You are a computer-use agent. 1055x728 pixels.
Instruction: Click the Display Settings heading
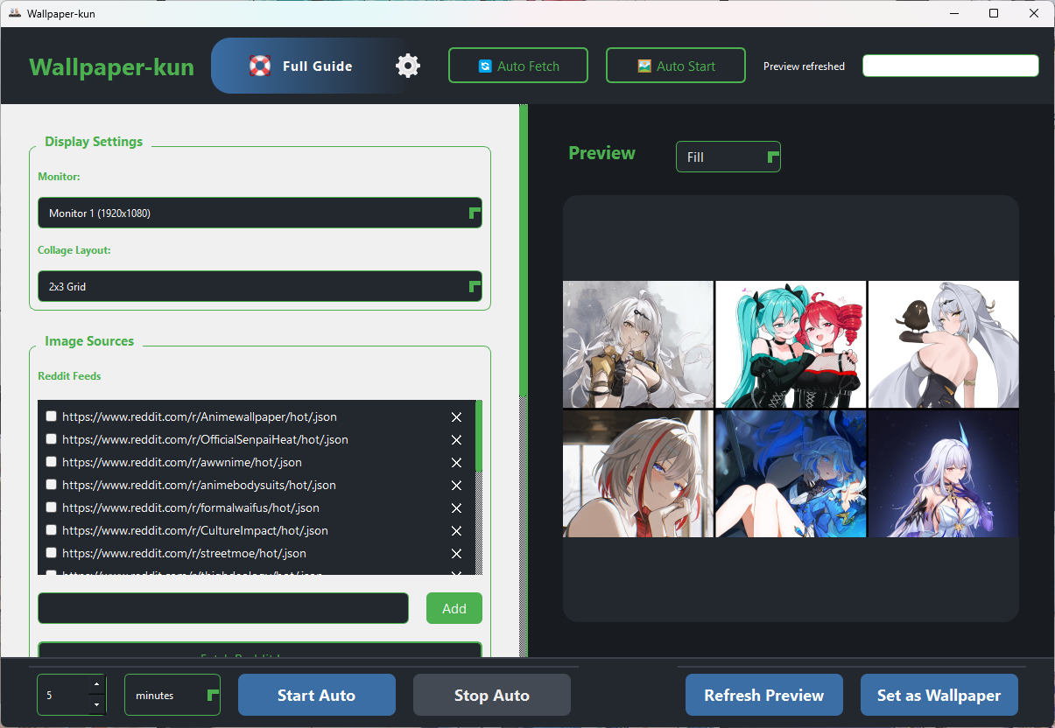(94, 142)
